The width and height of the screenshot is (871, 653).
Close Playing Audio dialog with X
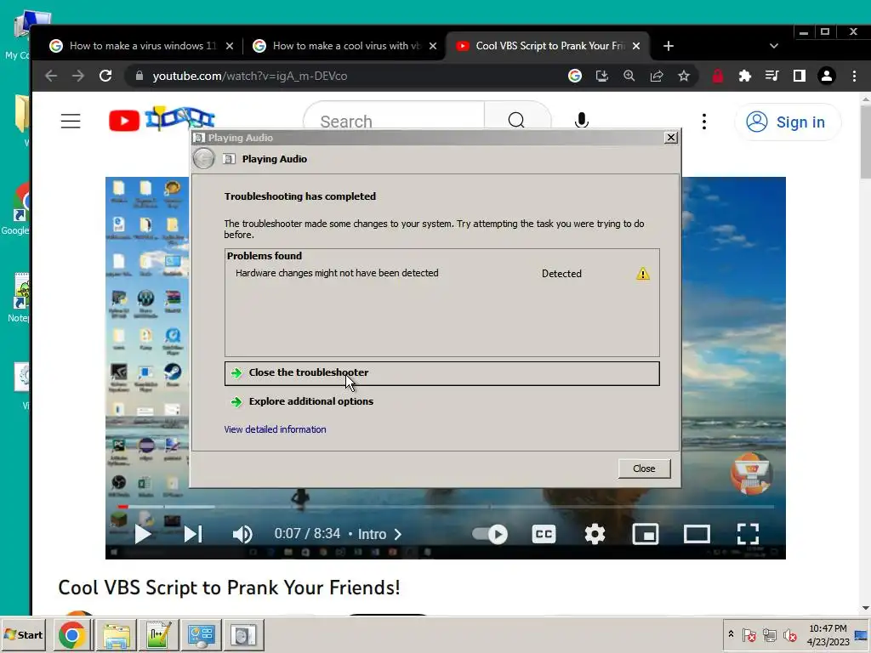pyautogui.click(x=671, y=137)
